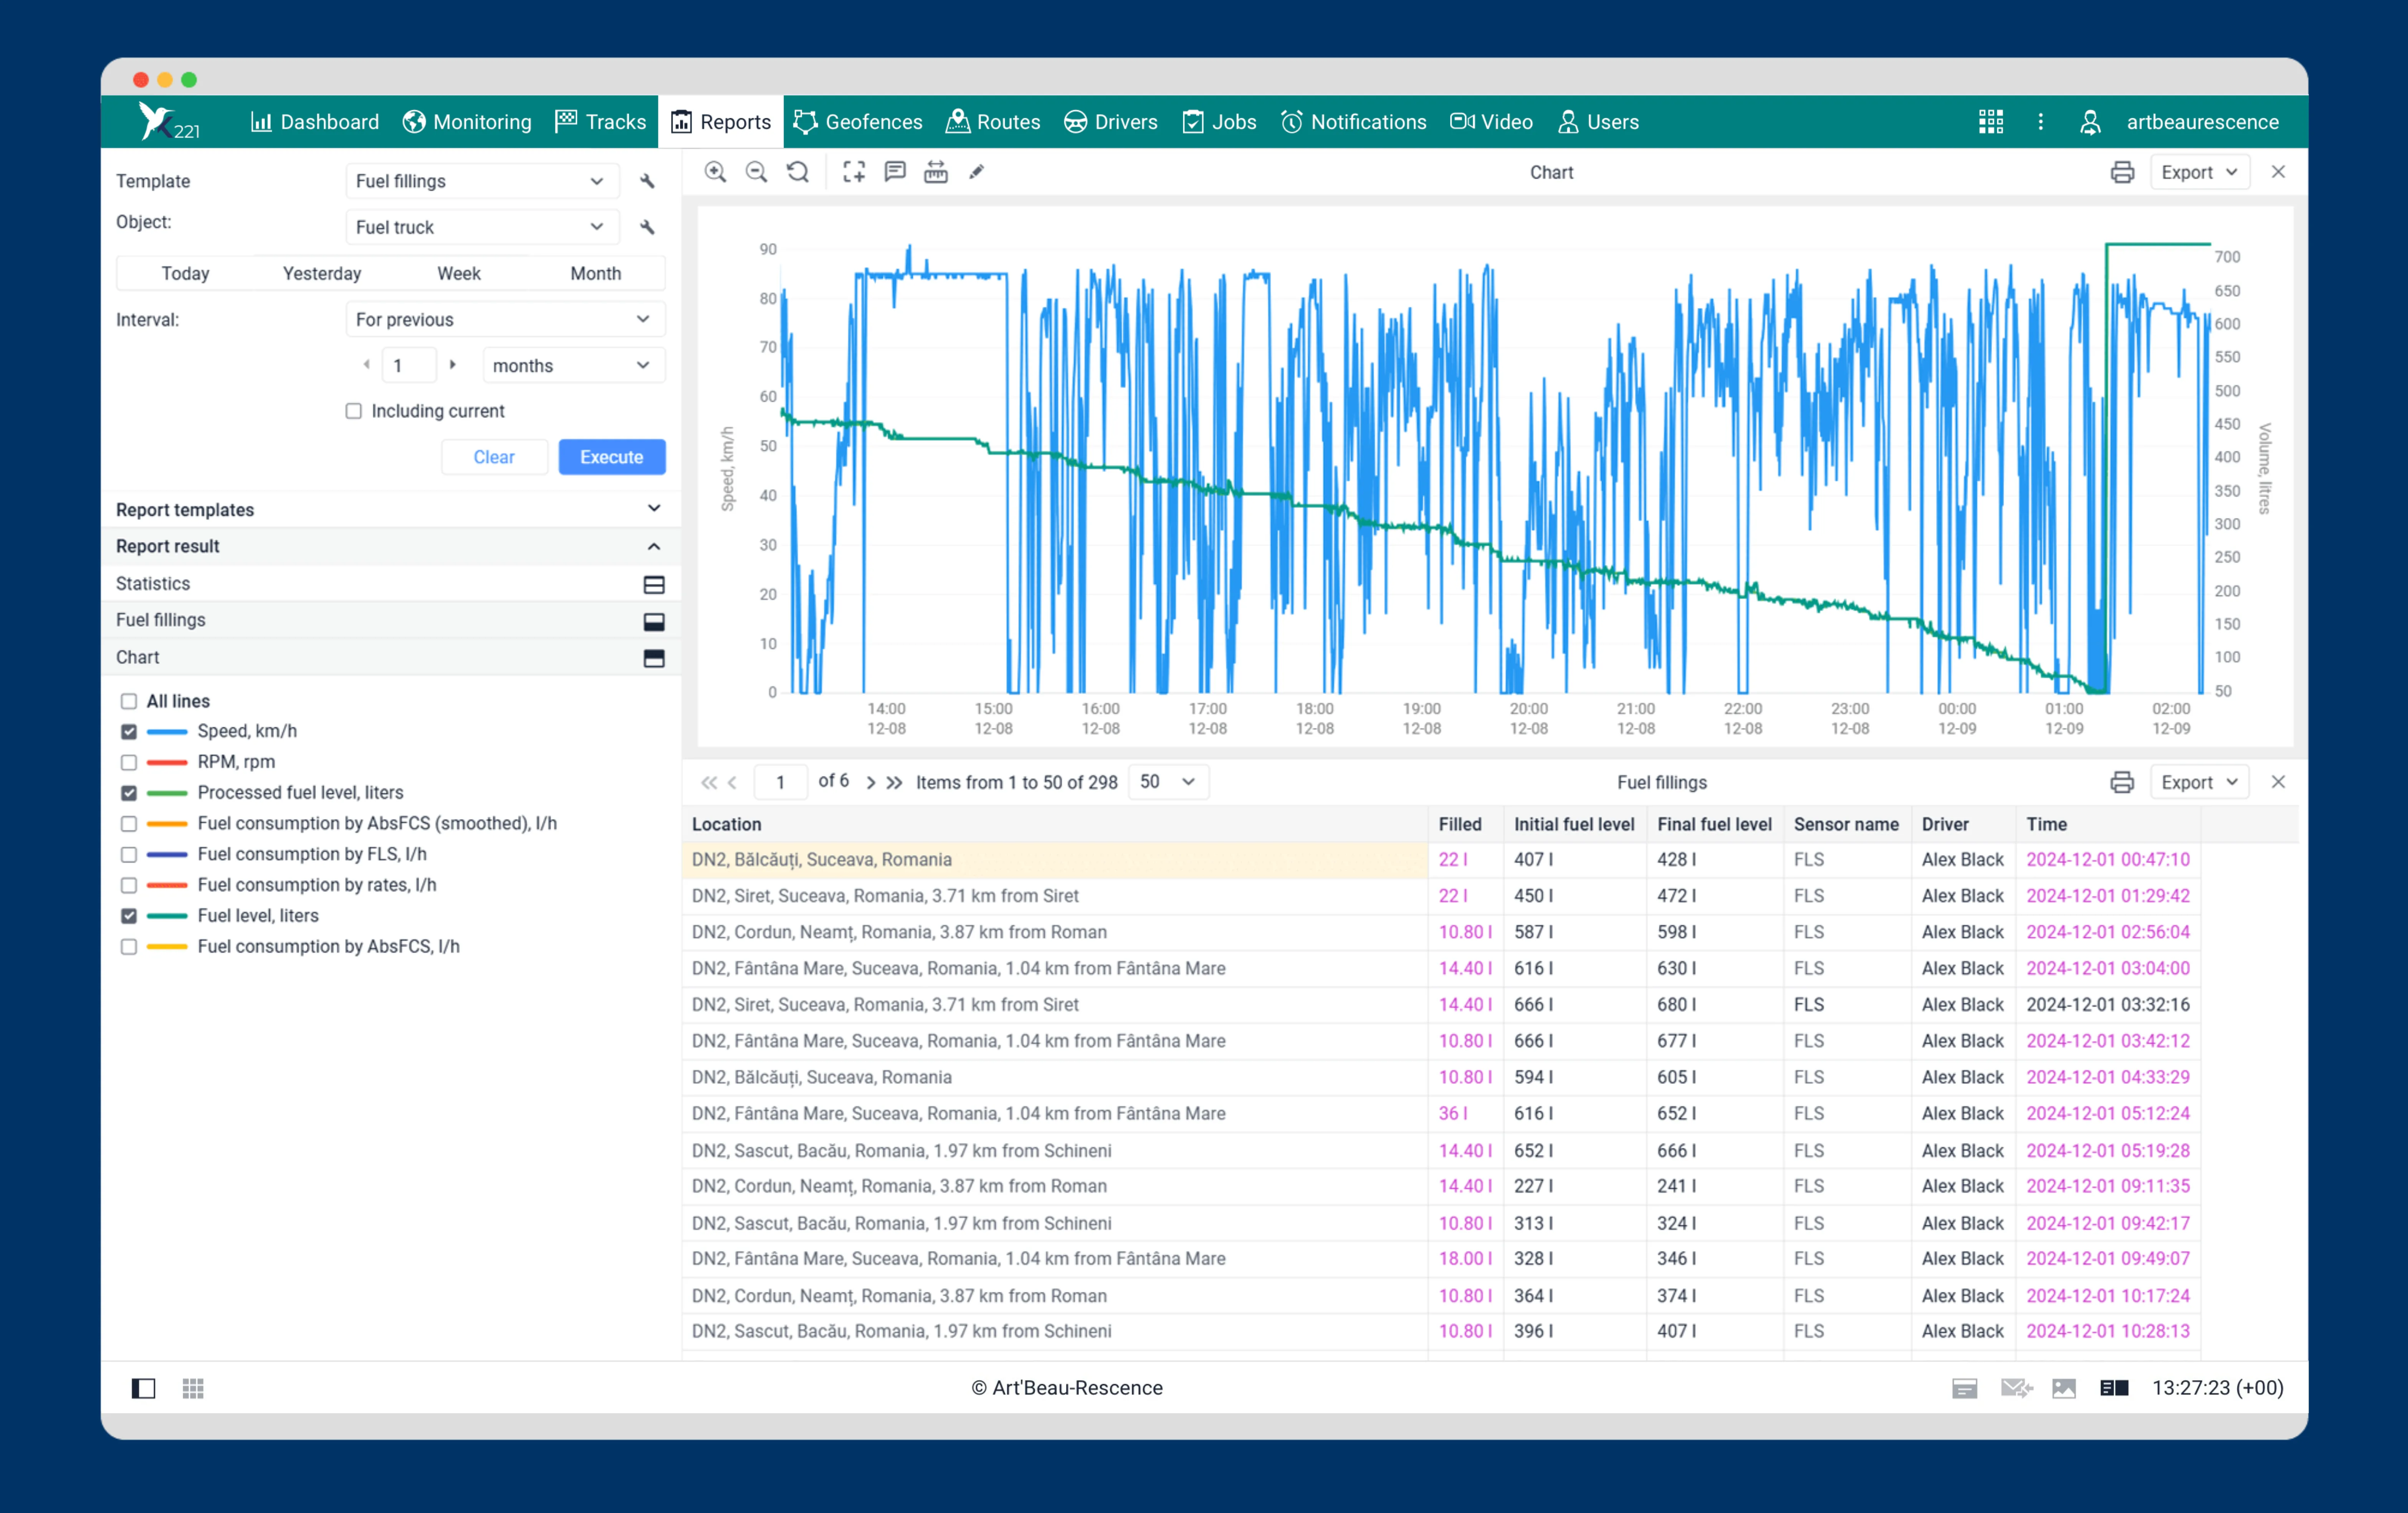Print the chart using printer icon
This screenshot has width=2408, height=1513.
[x=2122, y=172]
